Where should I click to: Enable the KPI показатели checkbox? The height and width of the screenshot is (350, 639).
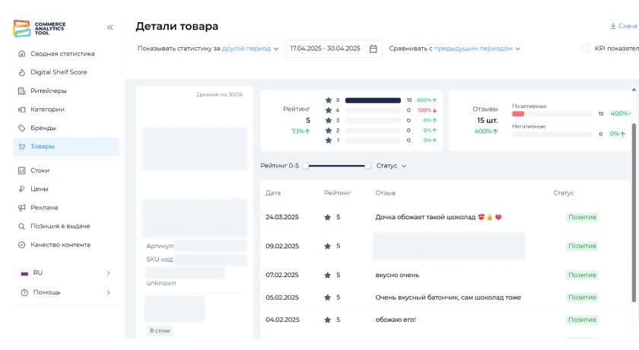point(586,49)
